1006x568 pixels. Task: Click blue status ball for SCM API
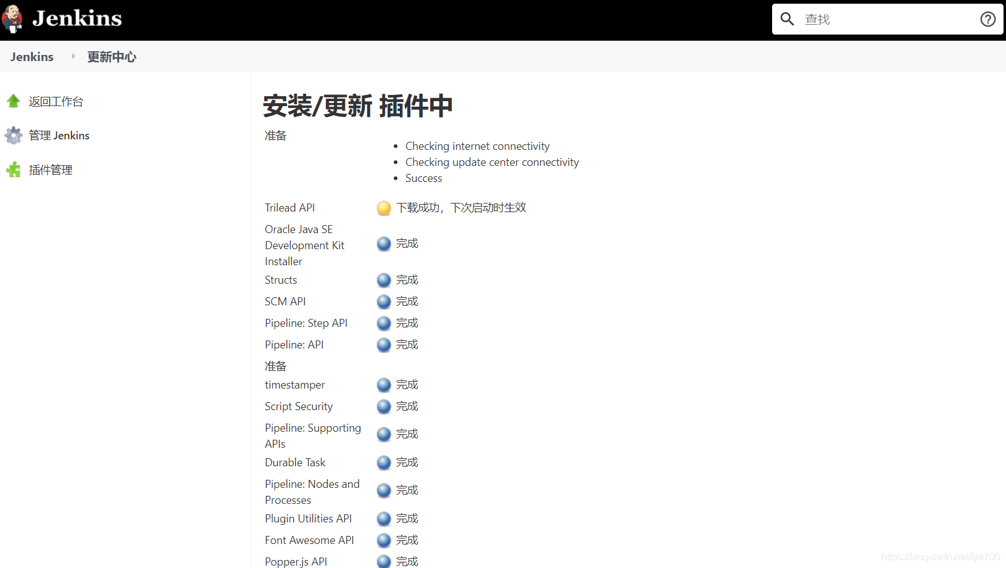384,302
